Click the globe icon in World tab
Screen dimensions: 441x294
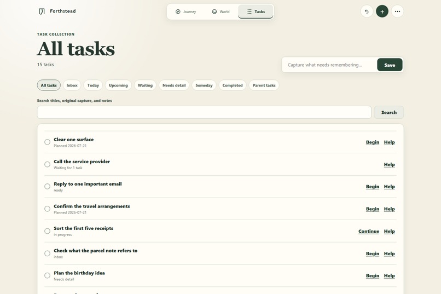tap(214, 11)
